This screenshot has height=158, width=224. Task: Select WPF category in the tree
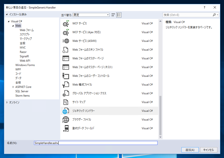click(x=18, y=69)
